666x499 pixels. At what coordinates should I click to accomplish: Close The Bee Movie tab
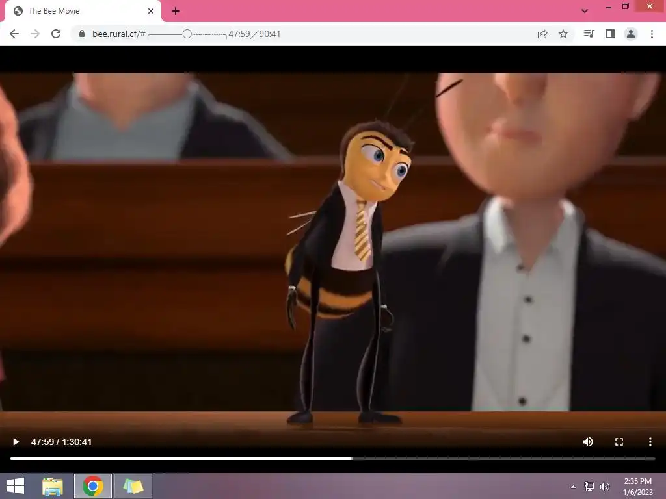[151, 11]
